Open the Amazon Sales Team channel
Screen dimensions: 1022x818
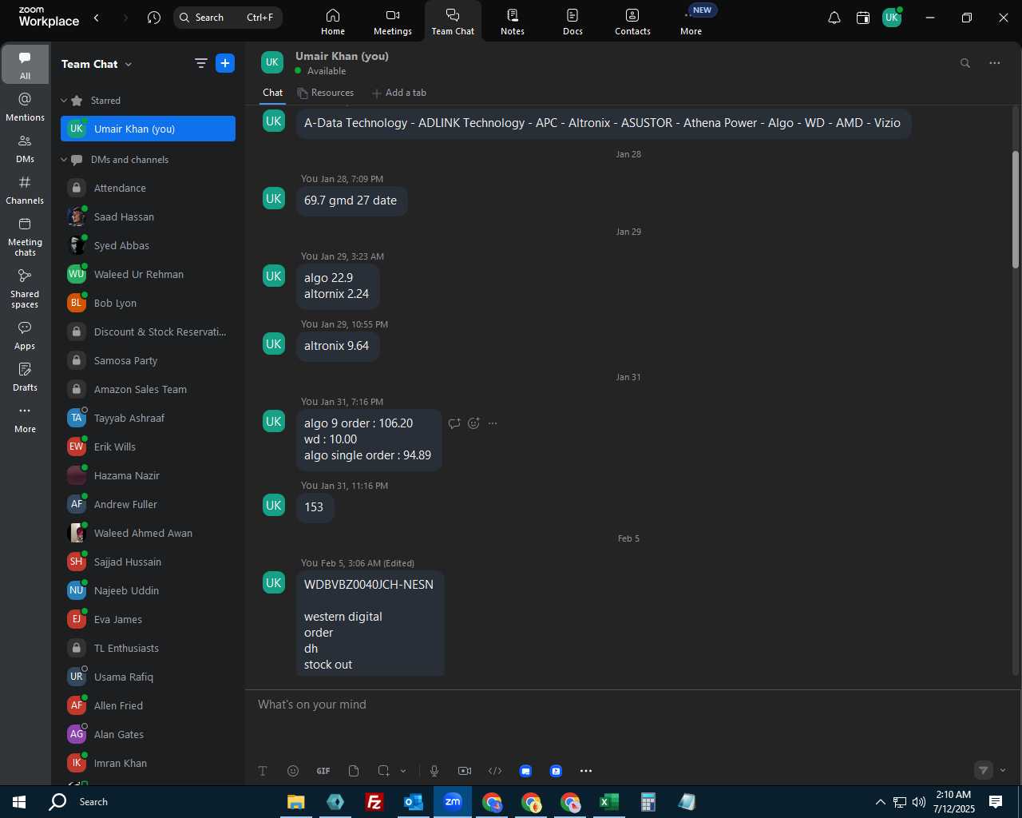click(148, 390)
